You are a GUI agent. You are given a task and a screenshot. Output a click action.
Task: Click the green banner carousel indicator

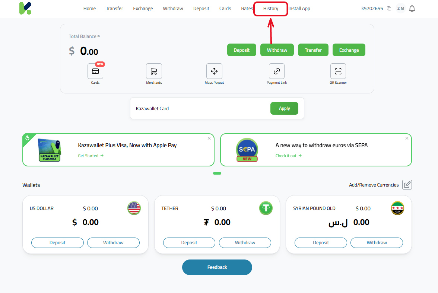tap(217, 173)
